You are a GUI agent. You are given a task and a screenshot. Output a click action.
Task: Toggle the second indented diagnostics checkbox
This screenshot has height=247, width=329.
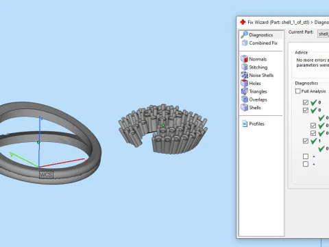313,133
